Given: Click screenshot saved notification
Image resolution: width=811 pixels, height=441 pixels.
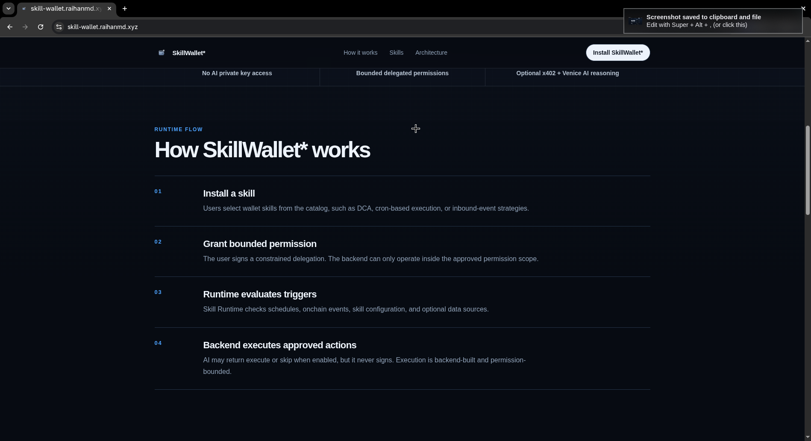Looking at the screenshot, I should (x=713, y=21).
